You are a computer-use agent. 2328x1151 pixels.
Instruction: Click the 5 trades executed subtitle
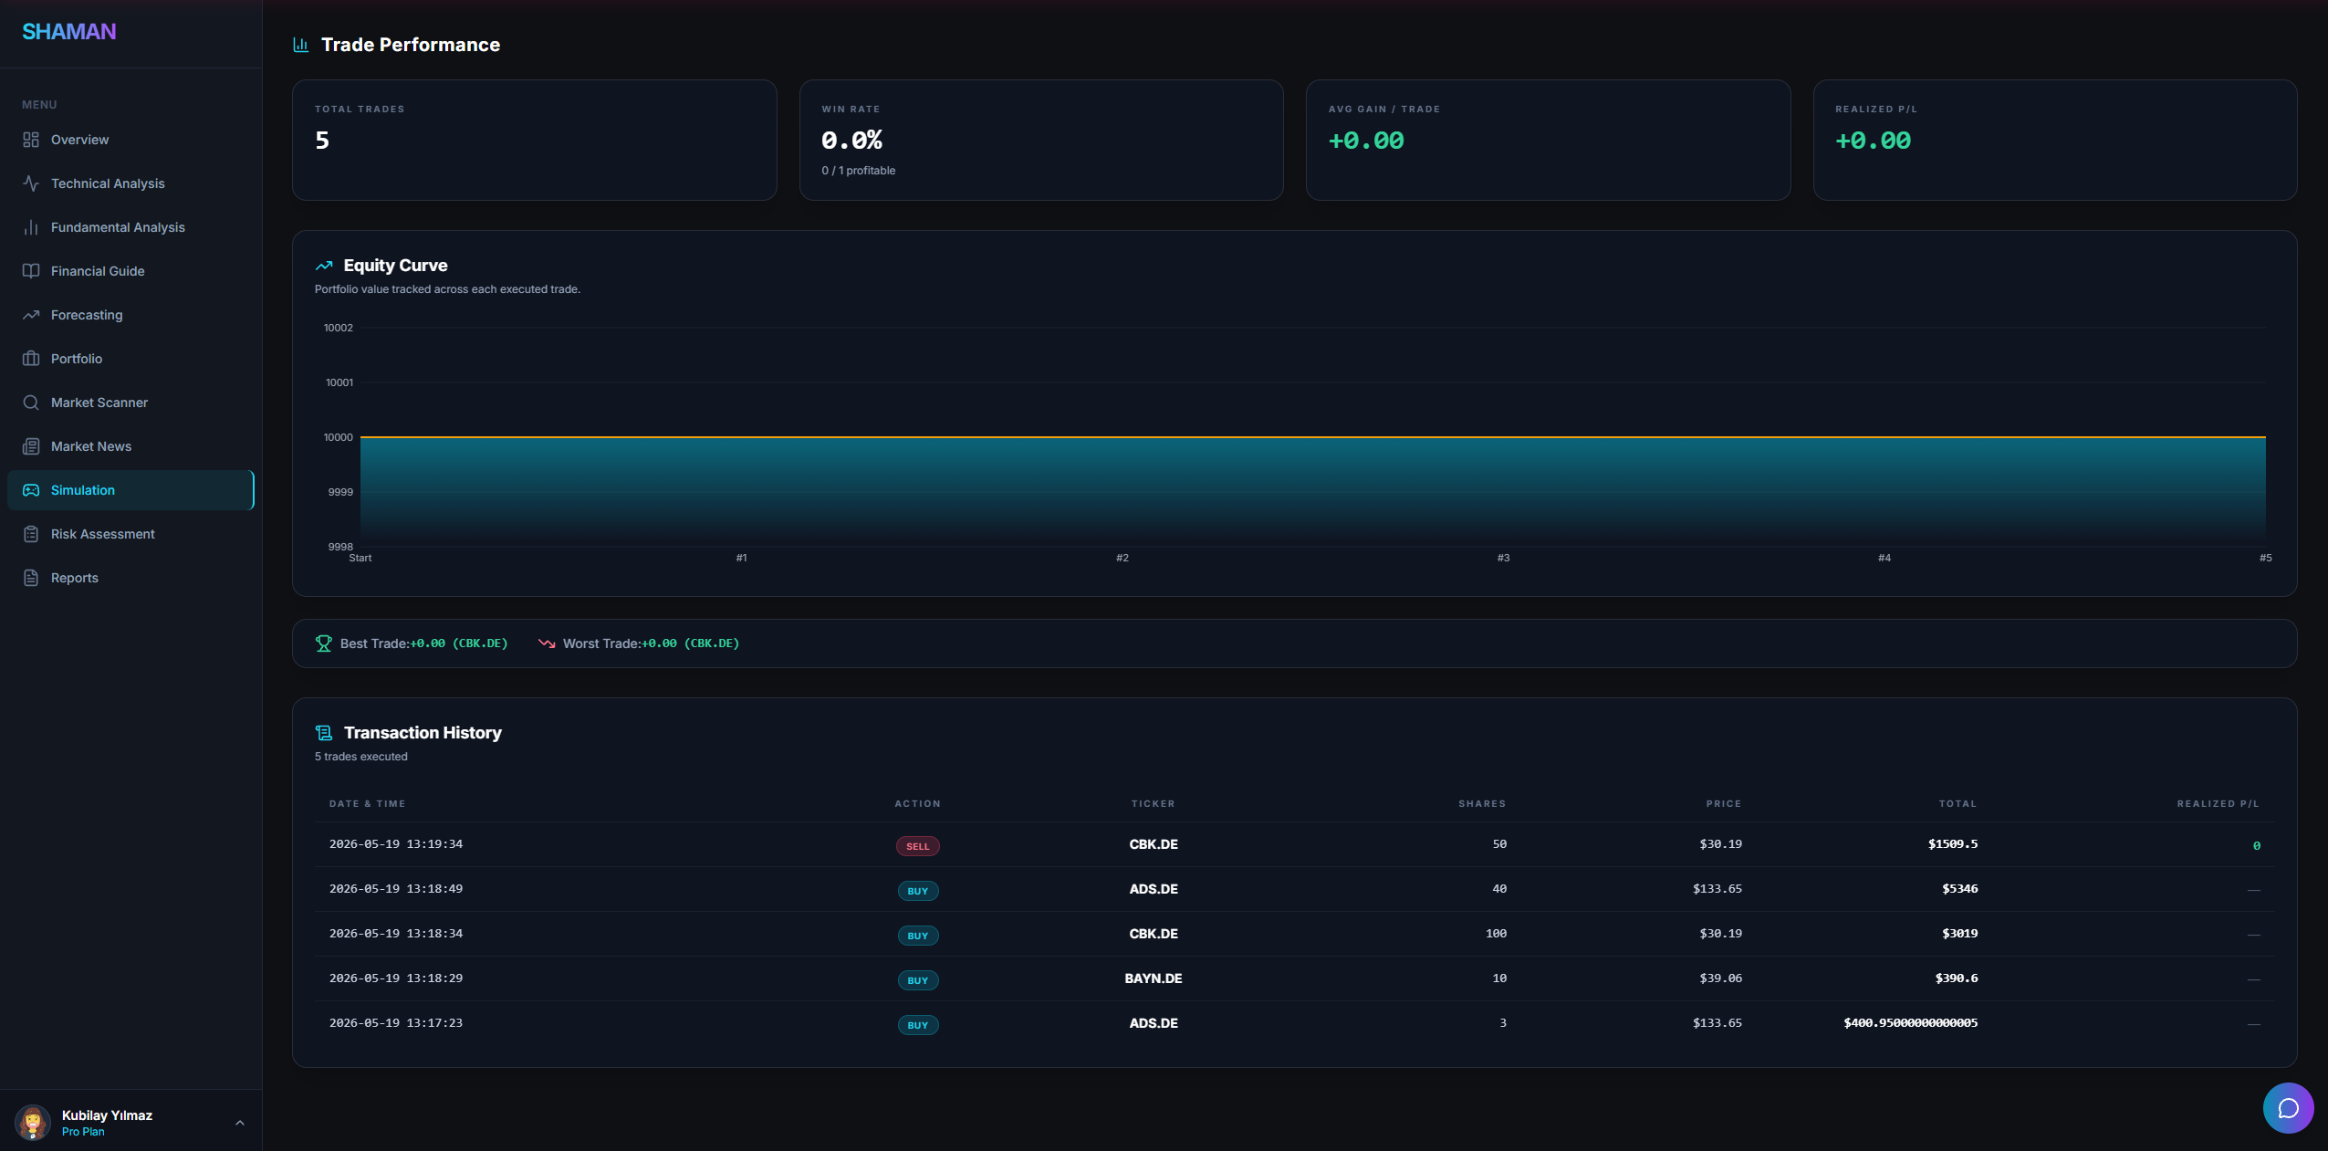tap(361, 757)
